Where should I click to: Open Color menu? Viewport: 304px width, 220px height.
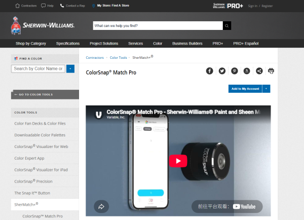(x=158, y=44)
